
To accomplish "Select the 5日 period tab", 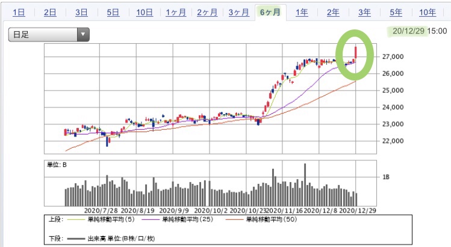I will [x=113, y=13].
